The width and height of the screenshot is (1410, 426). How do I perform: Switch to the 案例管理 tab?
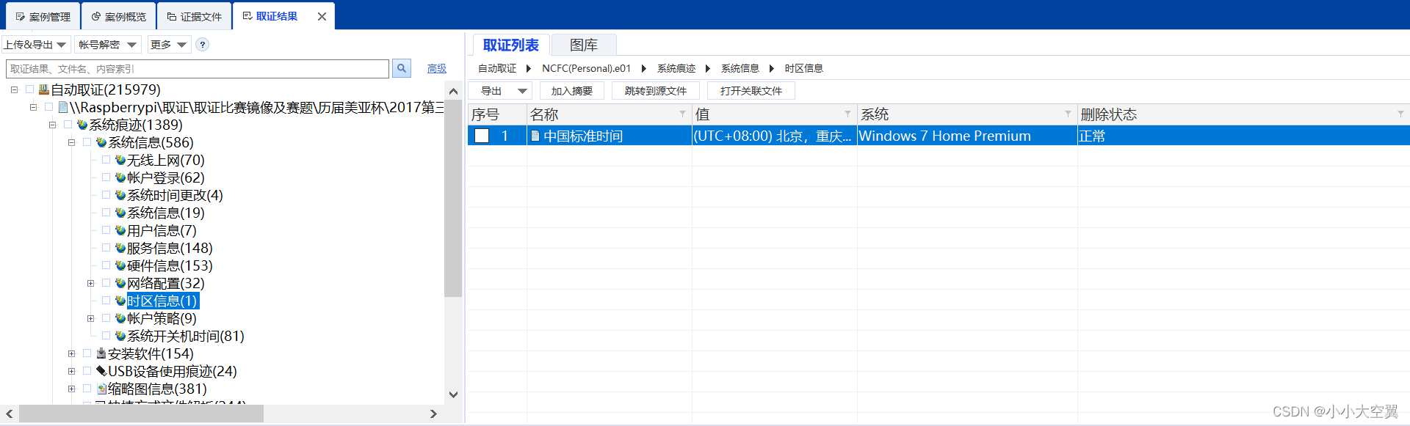[x=43, y=16]
